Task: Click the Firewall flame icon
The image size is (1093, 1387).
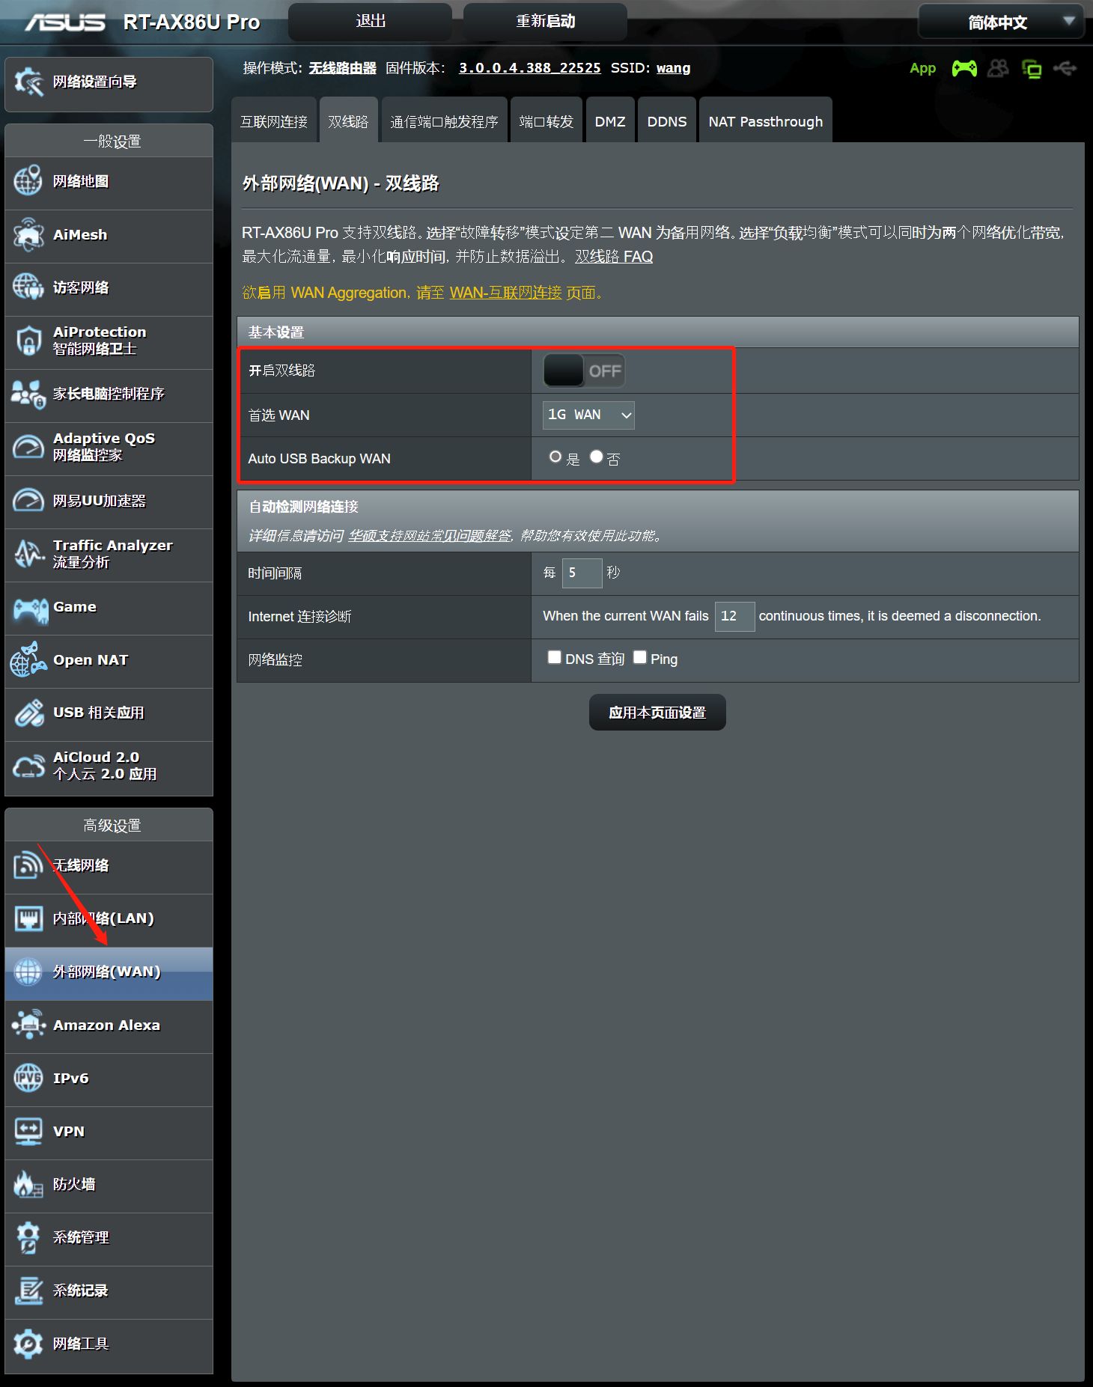Action: [28, 1184]
